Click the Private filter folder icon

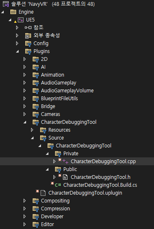click(58, 154)
